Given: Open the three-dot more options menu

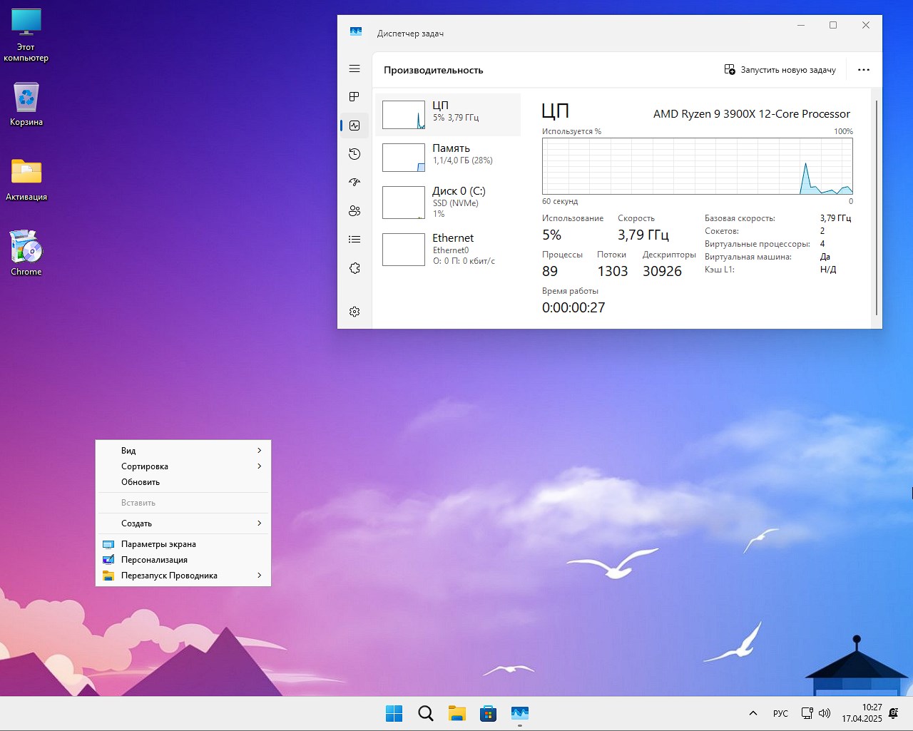Looking at the screenshot, I should click(x=864, y=70).
